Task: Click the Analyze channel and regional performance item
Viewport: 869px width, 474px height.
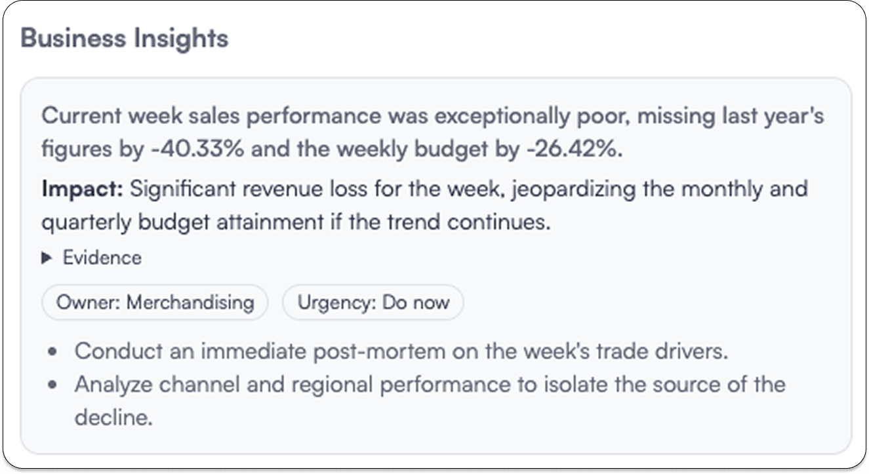Action: pos(430,384)
